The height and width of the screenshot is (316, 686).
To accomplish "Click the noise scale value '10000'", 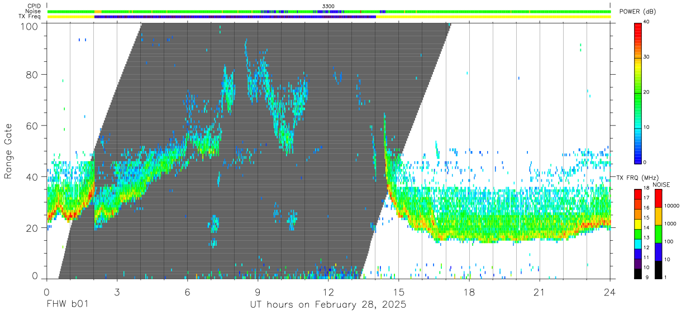I will (671, 207).
